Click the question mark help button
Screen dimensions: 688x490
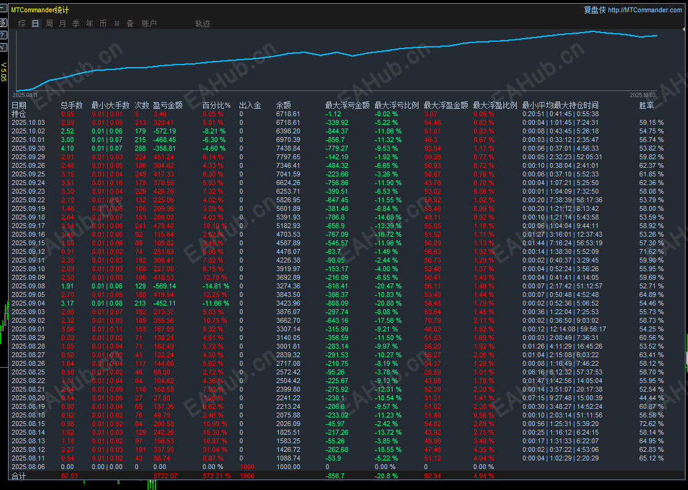(x=2, y=34)
